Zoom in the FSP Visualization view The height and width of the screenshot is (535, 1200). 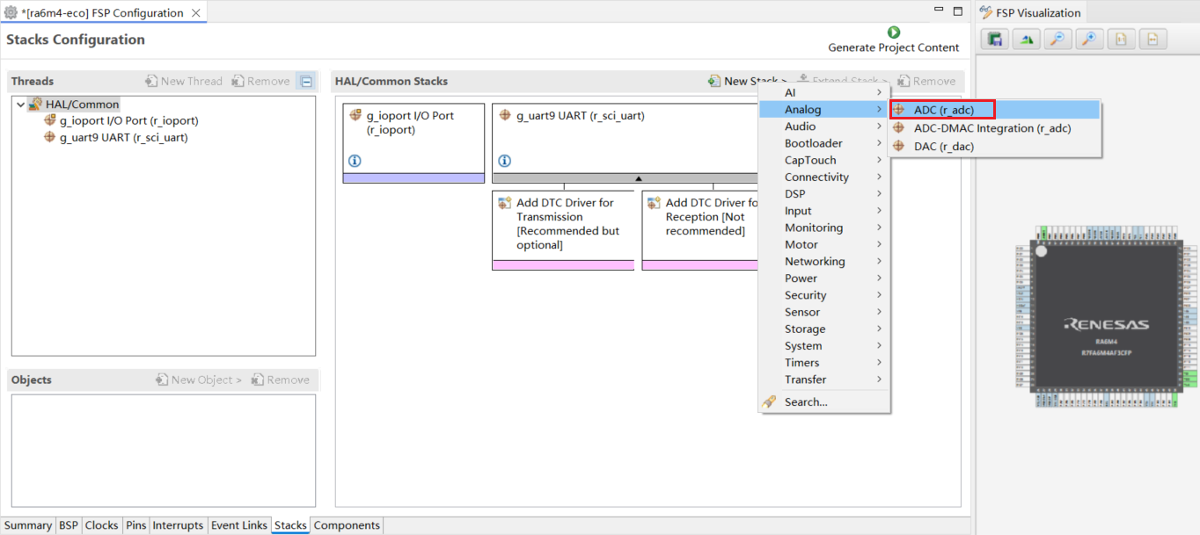(1089, 39)
